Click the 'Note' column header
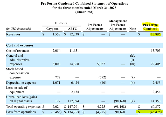The height and width of the screenshot is (117, 166). click(133, 29)
